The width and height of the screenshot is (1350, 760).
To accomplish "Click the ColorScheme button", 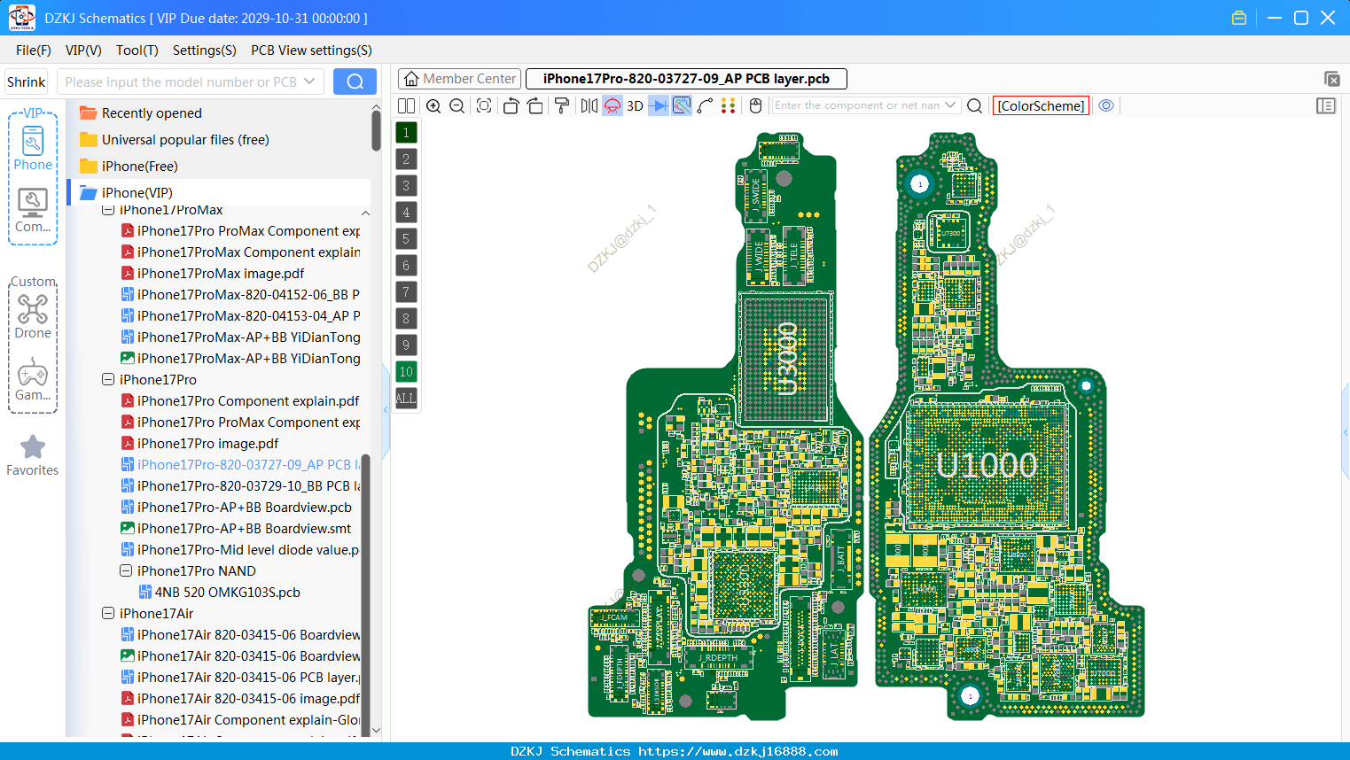I will pos(1041,106).
